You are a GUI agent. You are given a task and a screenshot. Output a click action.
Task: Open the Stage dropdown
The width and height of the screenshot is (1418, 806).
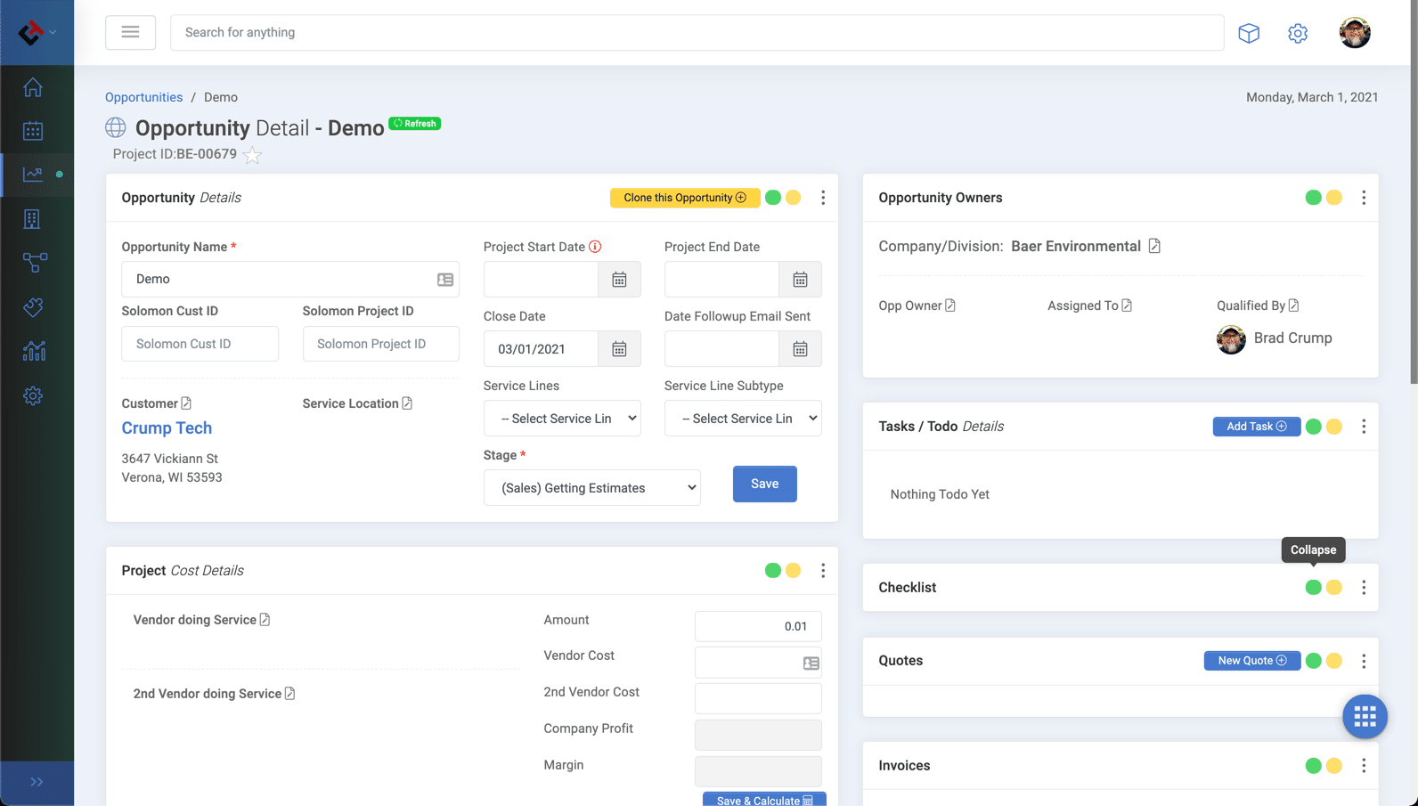pyautogui.click(x=592, y=488)
